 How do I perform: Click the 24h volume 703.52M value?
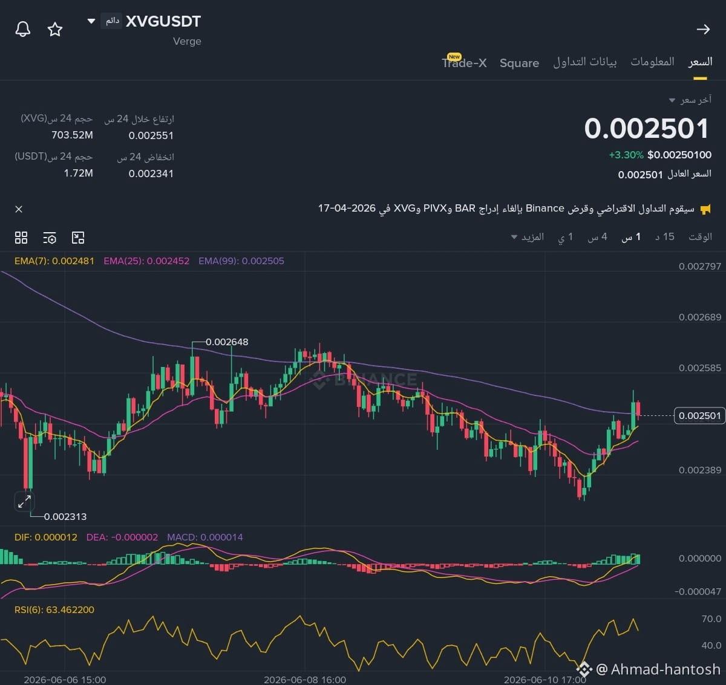click(72, 135)
